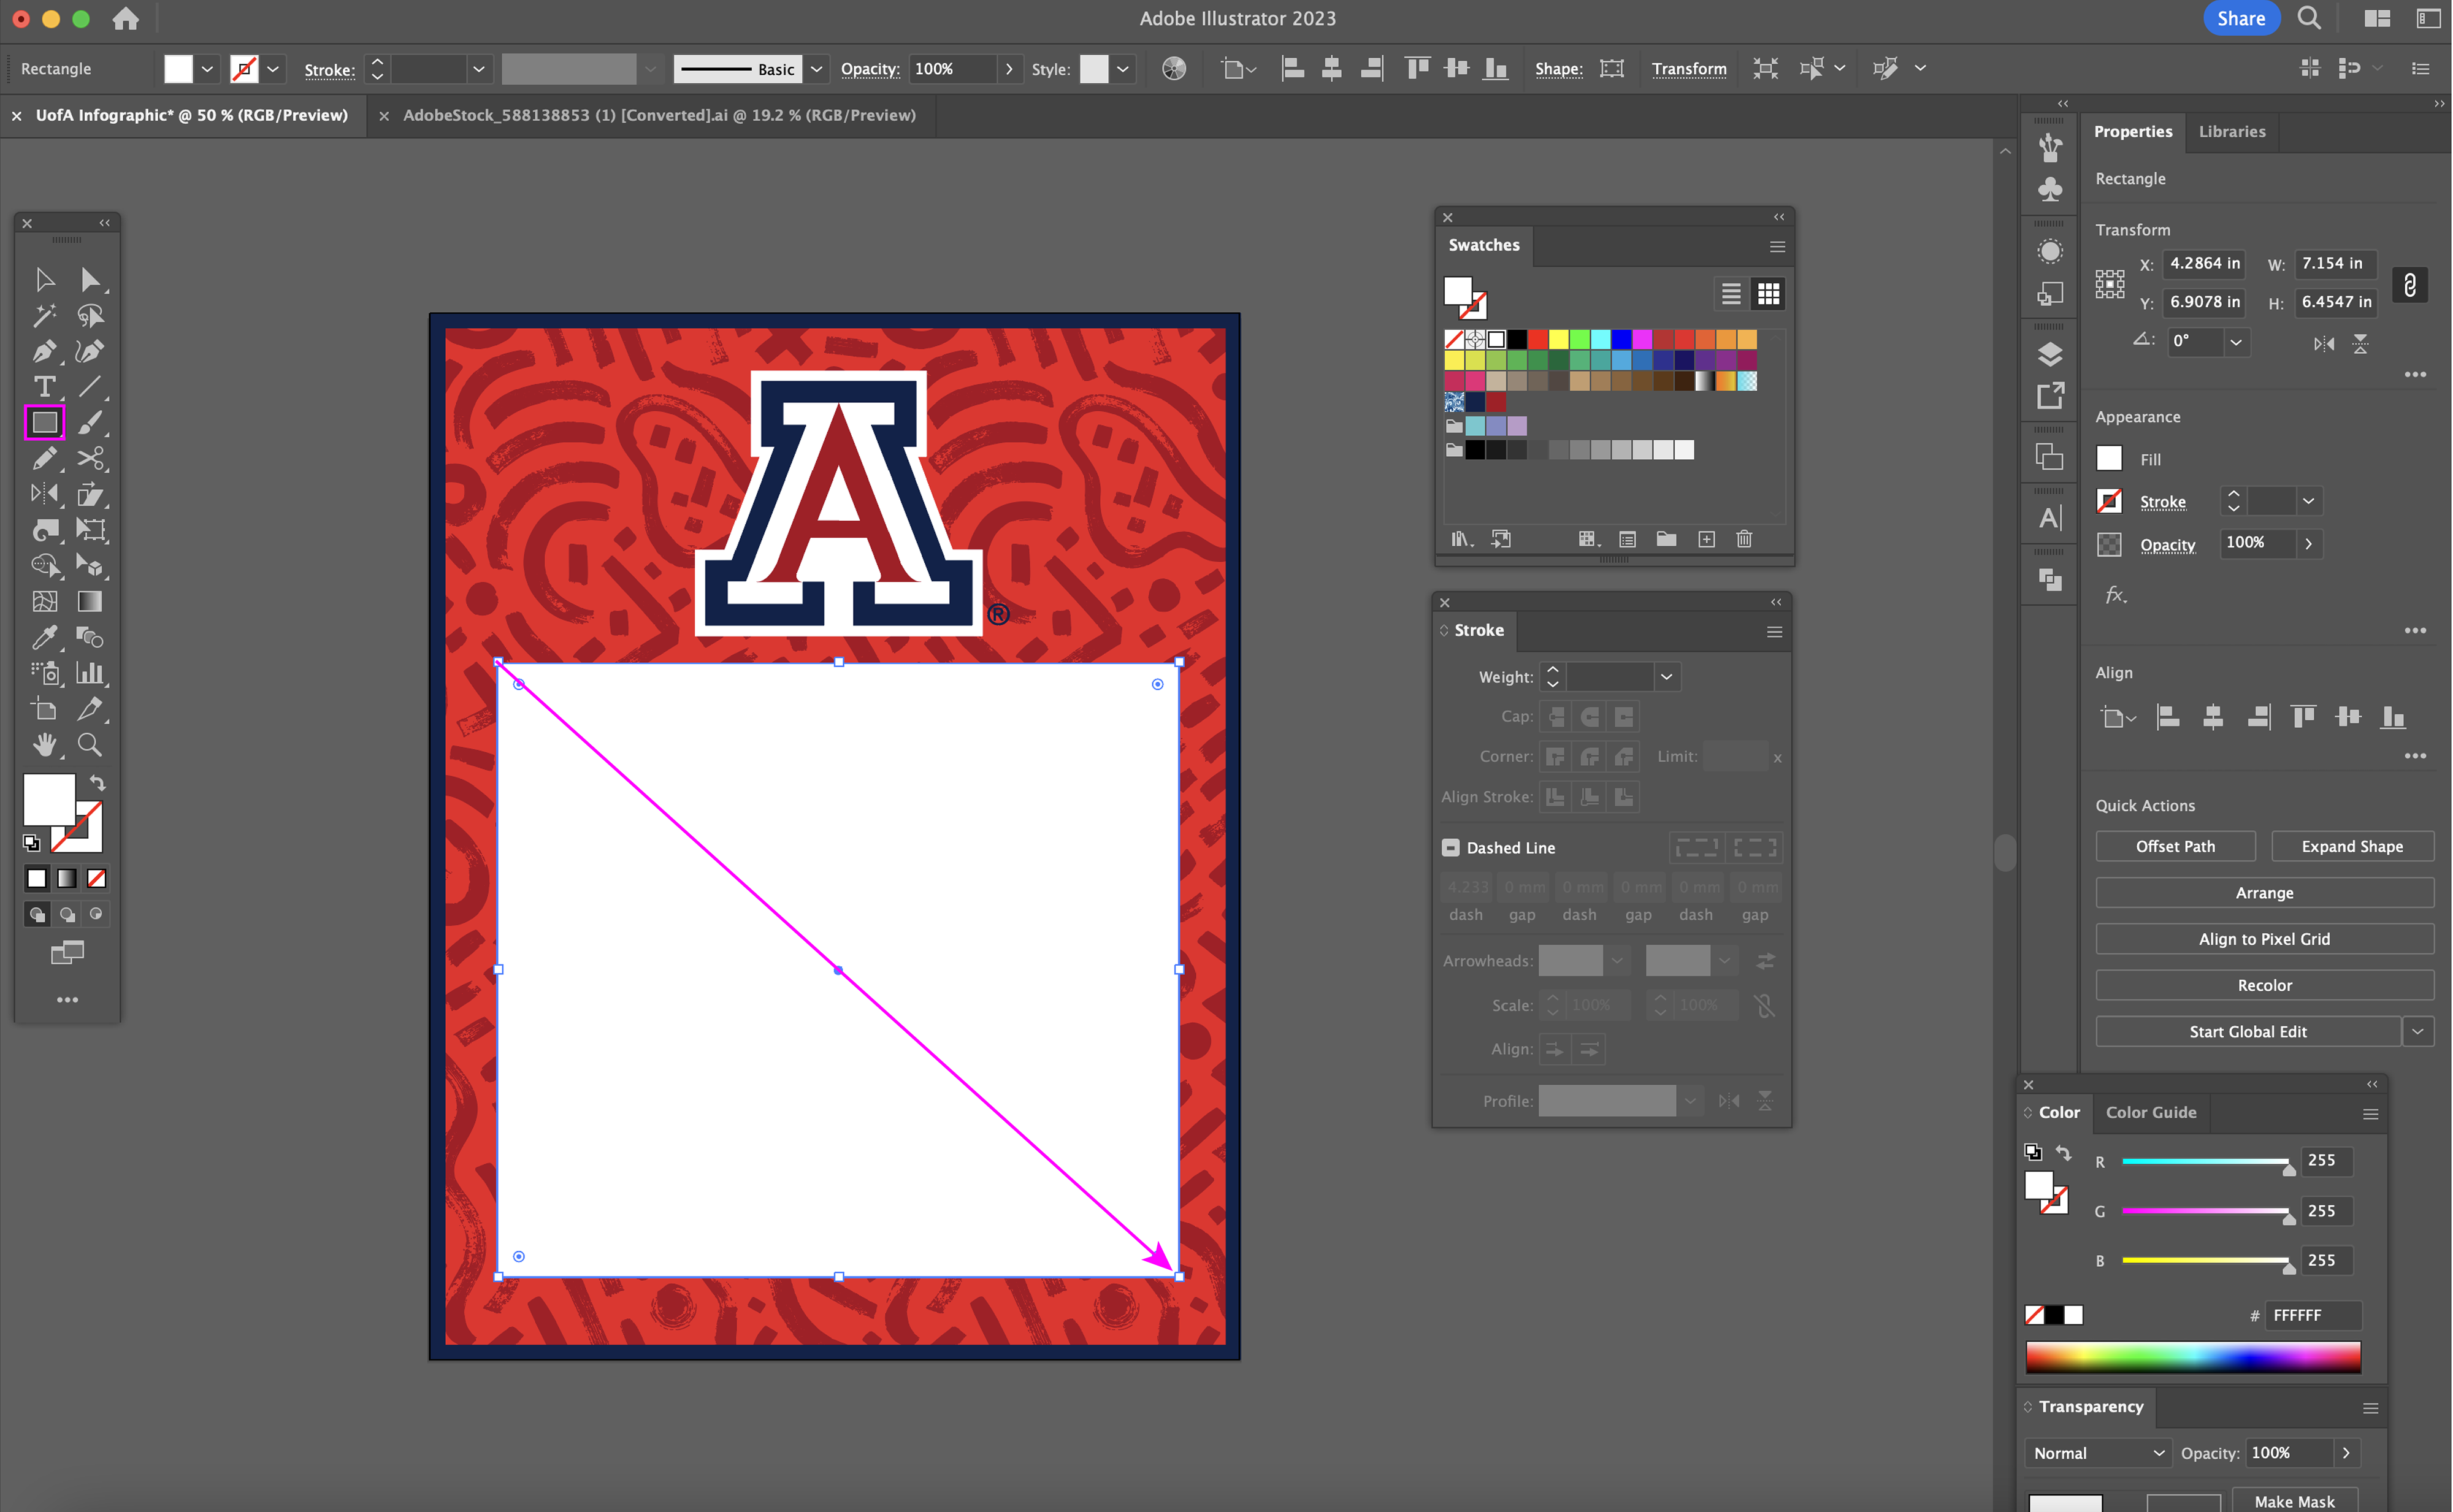This screenshot has width=2453, height=1512.
Task: Toggle constrain width and height proportions link
Action: coord(2410,285)
